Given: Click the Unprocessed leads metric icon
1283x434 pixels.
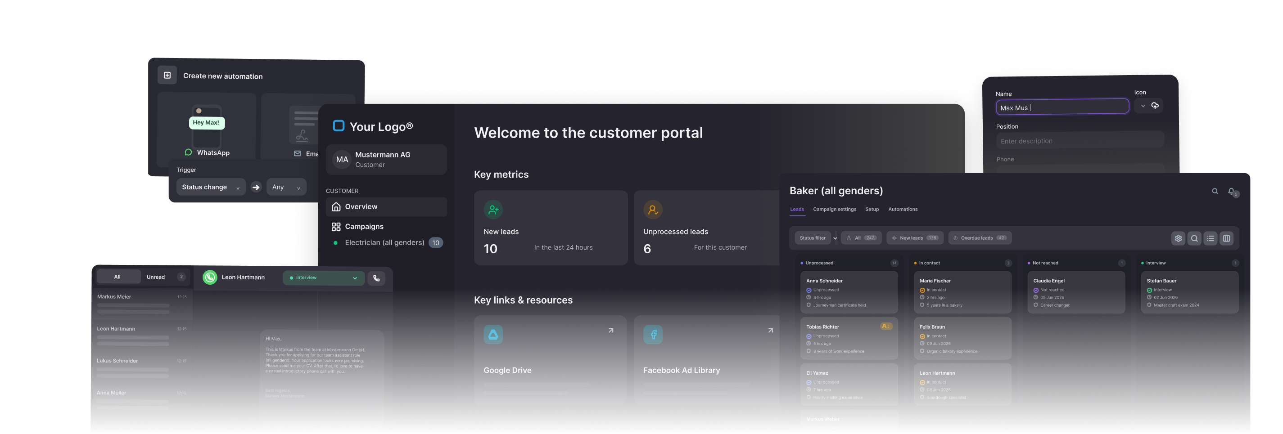Looking at the screenshot, I should coord(652,210).
